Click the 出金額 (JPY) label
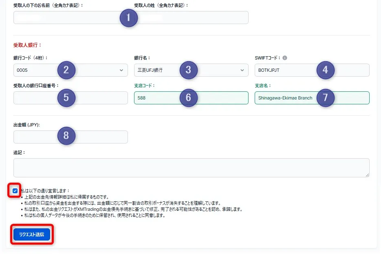The height and width of the screenshot is (254, 381). (26, 125)
